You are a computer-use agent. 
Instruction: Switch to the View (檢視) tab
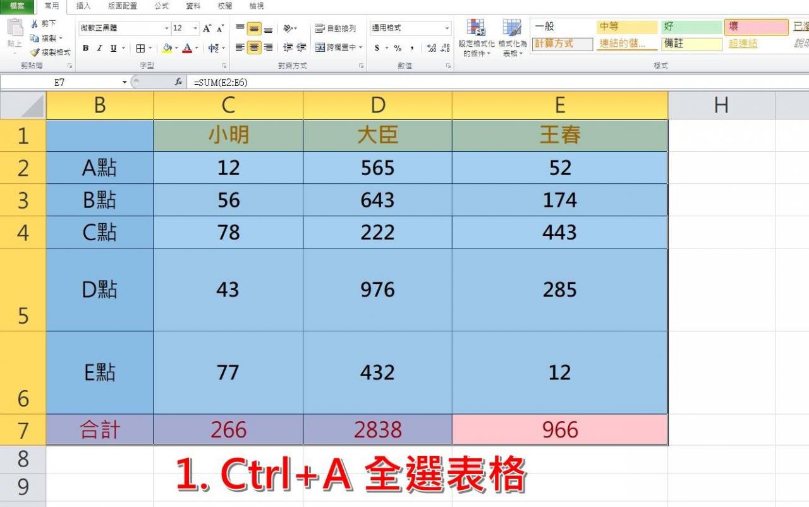point(257,6)
